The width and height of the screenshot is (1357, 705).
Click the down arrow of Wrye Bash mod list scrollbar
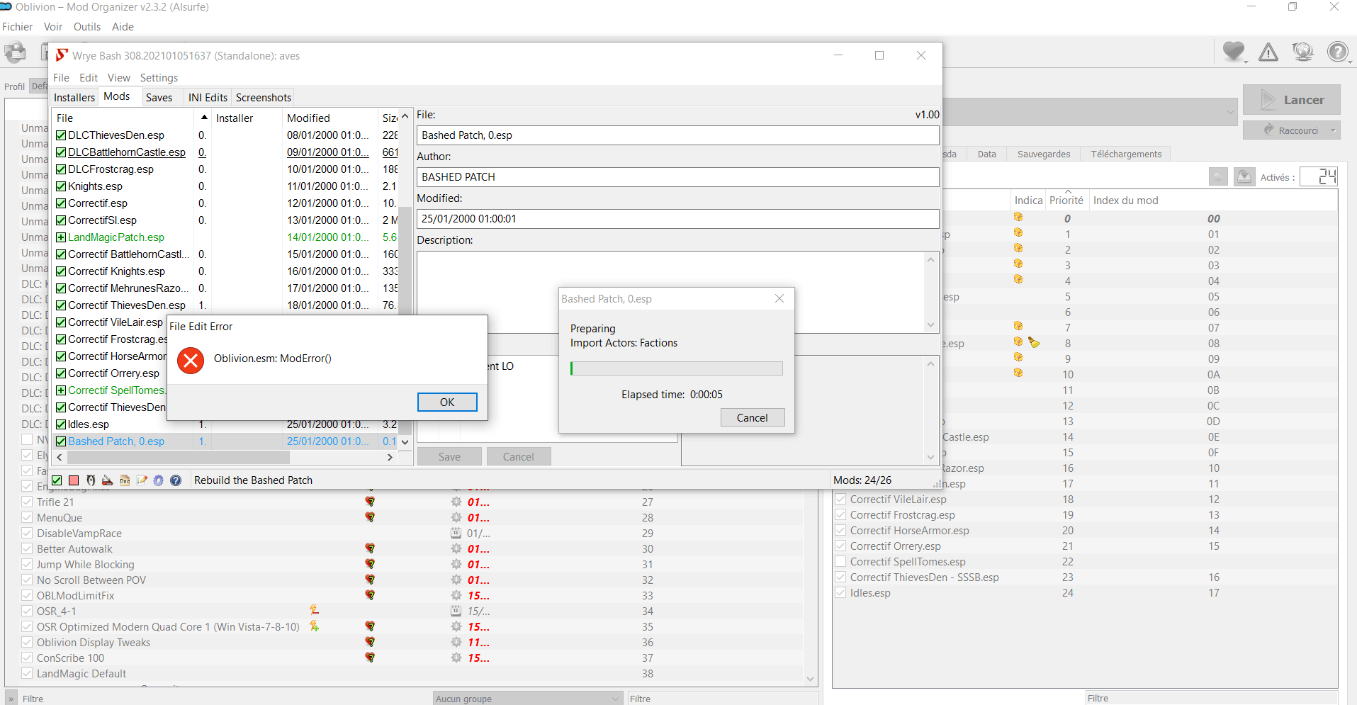(405, 441)
